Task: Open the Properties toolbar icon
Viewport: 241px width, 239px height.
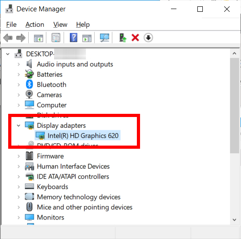Action: pos(55,38)
